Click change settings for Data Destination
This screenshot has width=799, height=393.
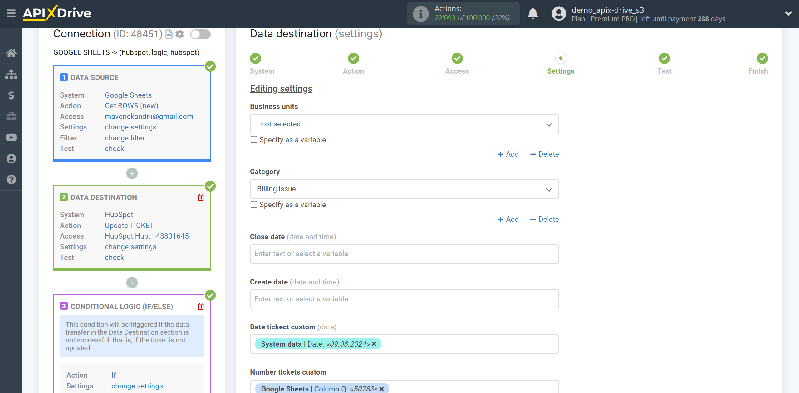[130, 246]
